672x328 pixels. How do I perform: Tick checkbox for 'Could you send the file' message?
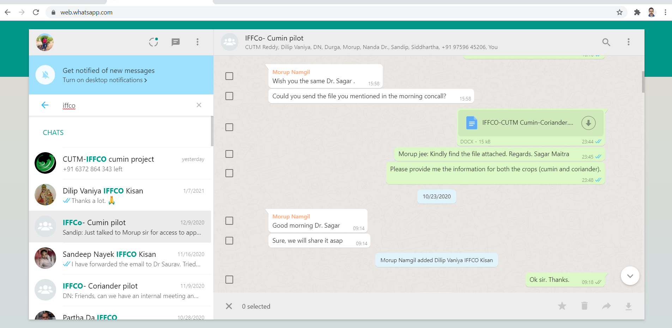pyautogui.click(x=229, y=96)
